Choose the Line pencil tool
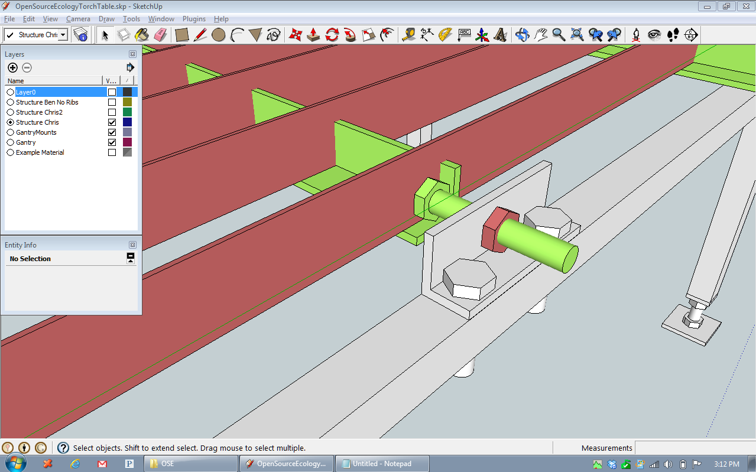756x472 pixels. (x=200, y=35)
